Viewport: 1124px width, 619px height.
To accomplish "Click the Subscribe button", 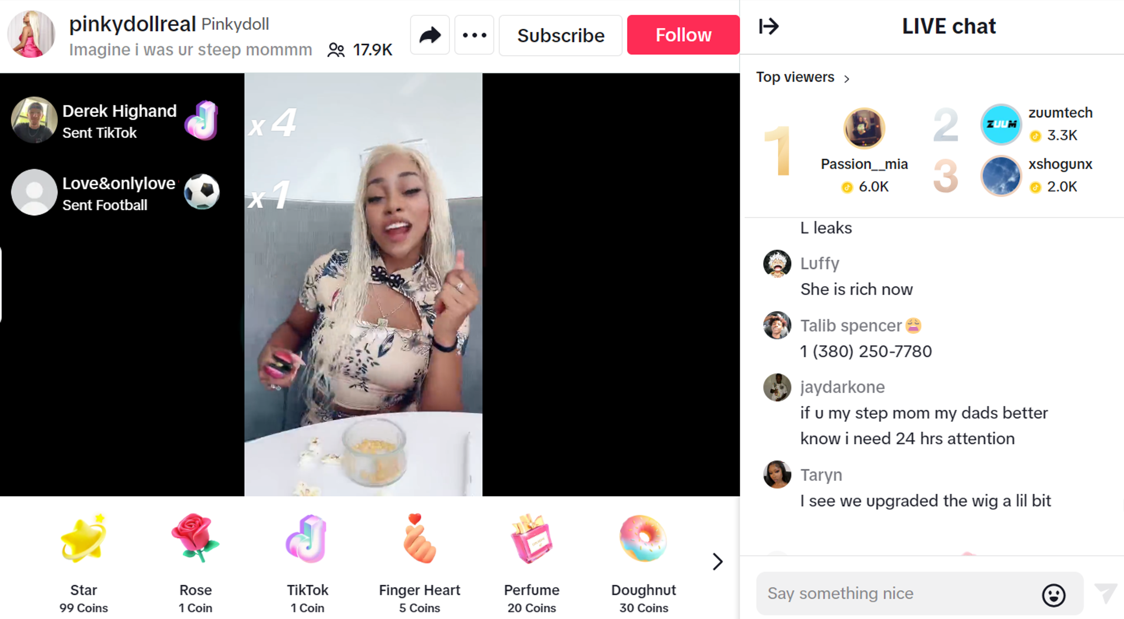I will click(x=561, y=35).
